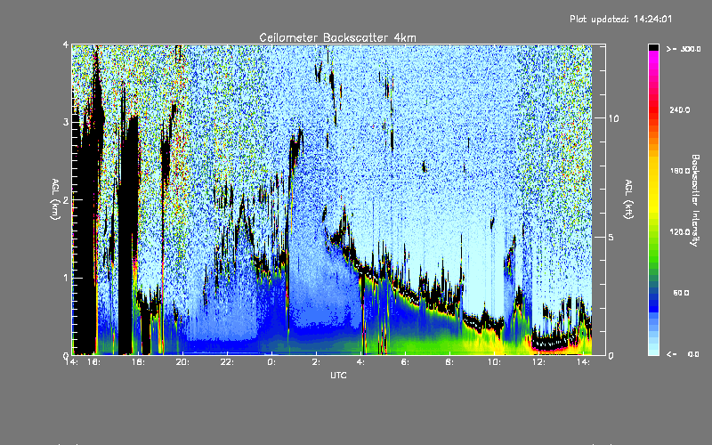Click the "UTC" x-axis label
712x445 pixels.
click(338, 375)
